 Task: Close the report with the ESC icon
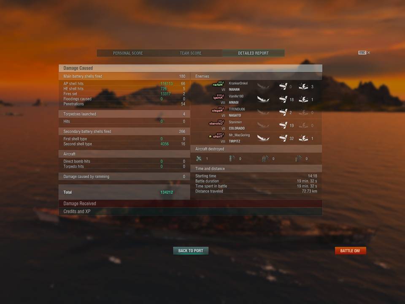coord(364,52)
